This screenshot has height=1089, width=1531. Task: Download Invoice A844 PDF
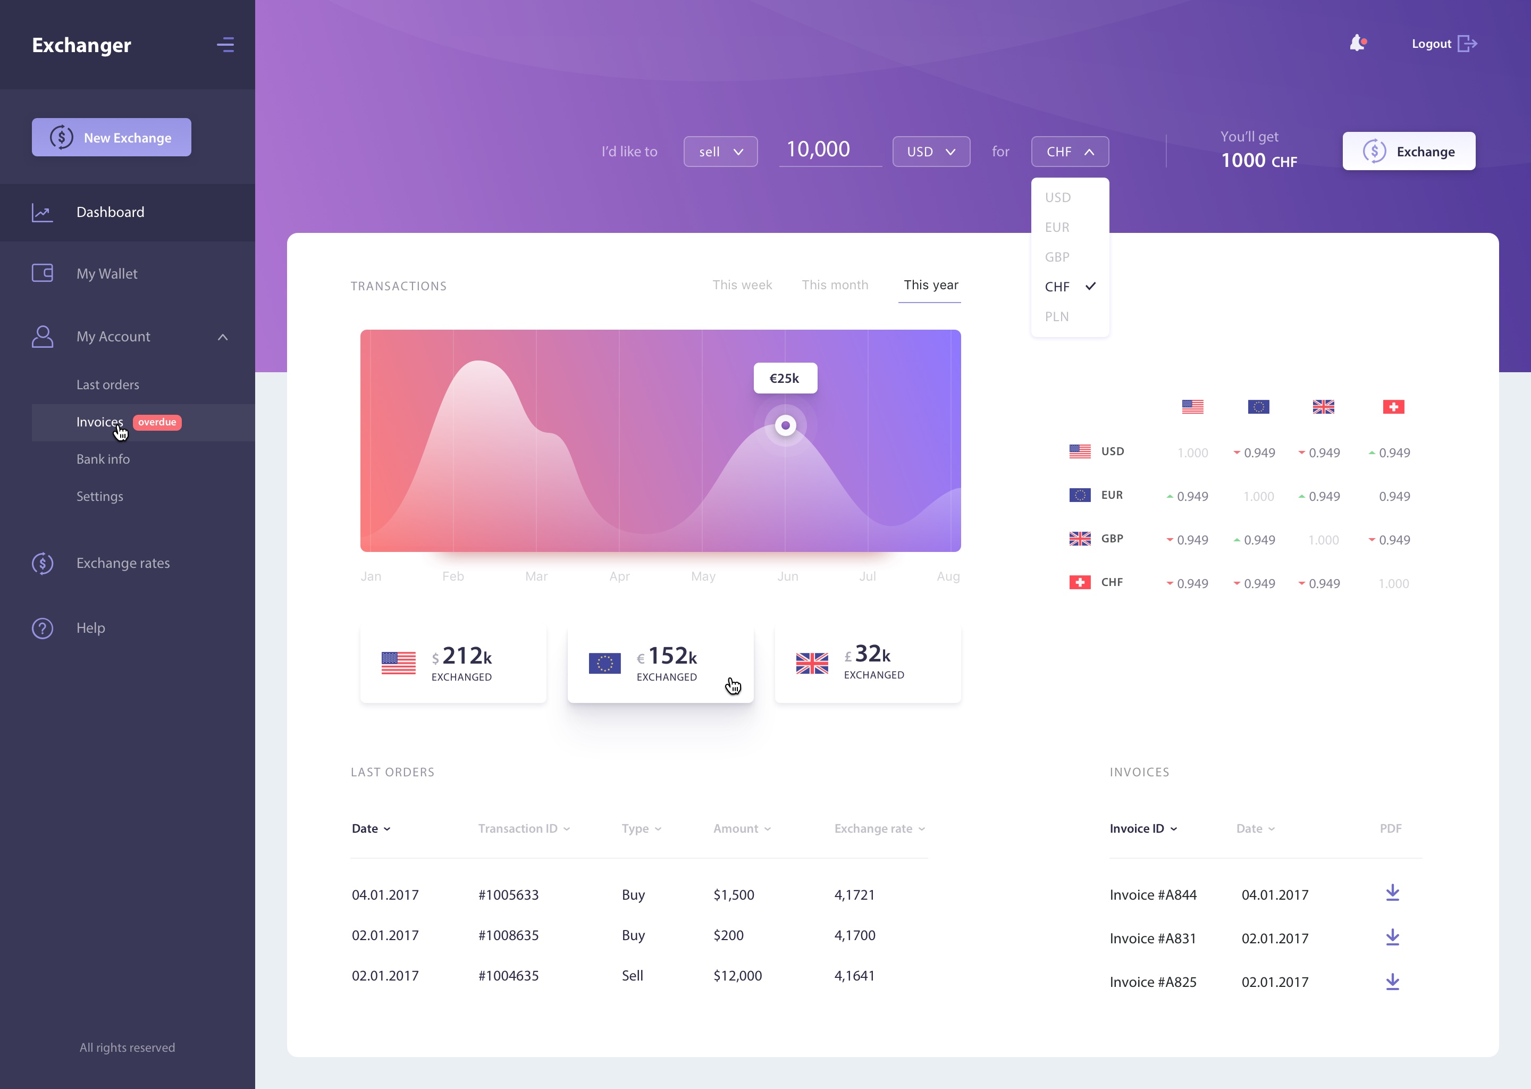tap(1393, 891)
